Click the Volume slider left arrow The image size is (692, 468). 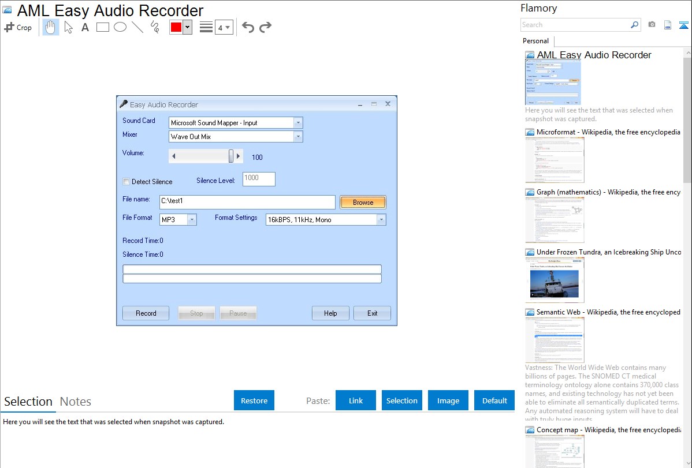click(x=174, y=156)
